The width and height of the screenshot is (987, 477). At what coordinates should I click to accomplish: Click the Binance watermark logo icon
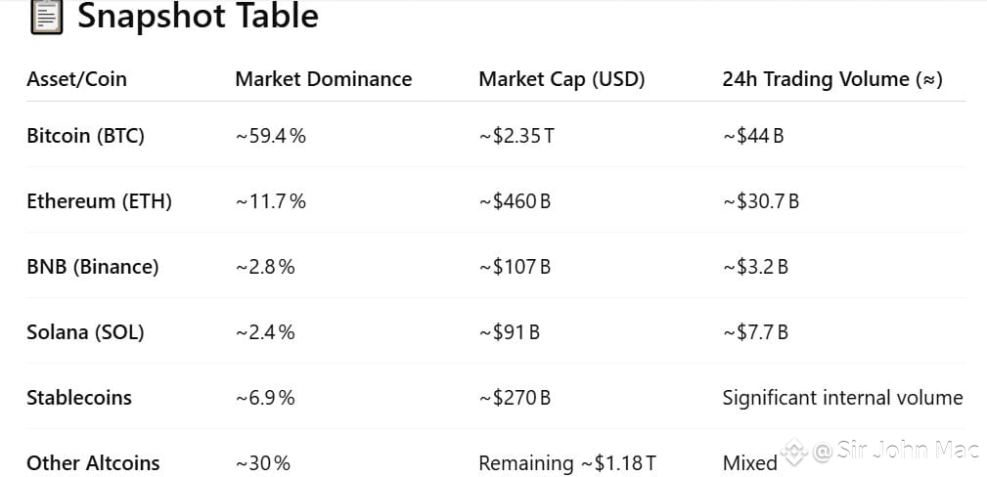click(x=793, y=452)
